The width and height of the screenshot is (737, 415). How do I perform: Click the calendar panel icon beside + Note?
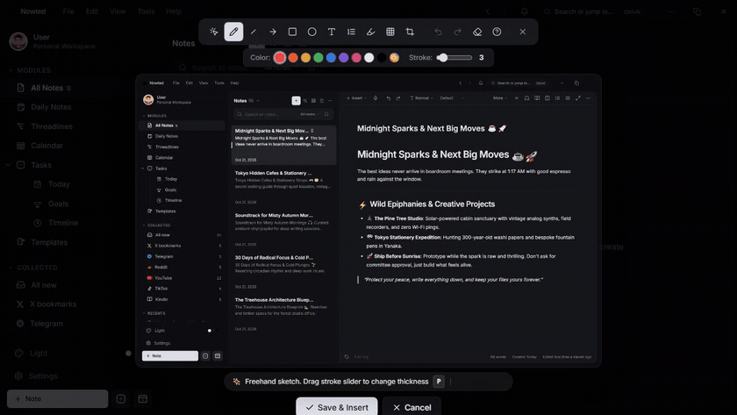coord(143,398)
